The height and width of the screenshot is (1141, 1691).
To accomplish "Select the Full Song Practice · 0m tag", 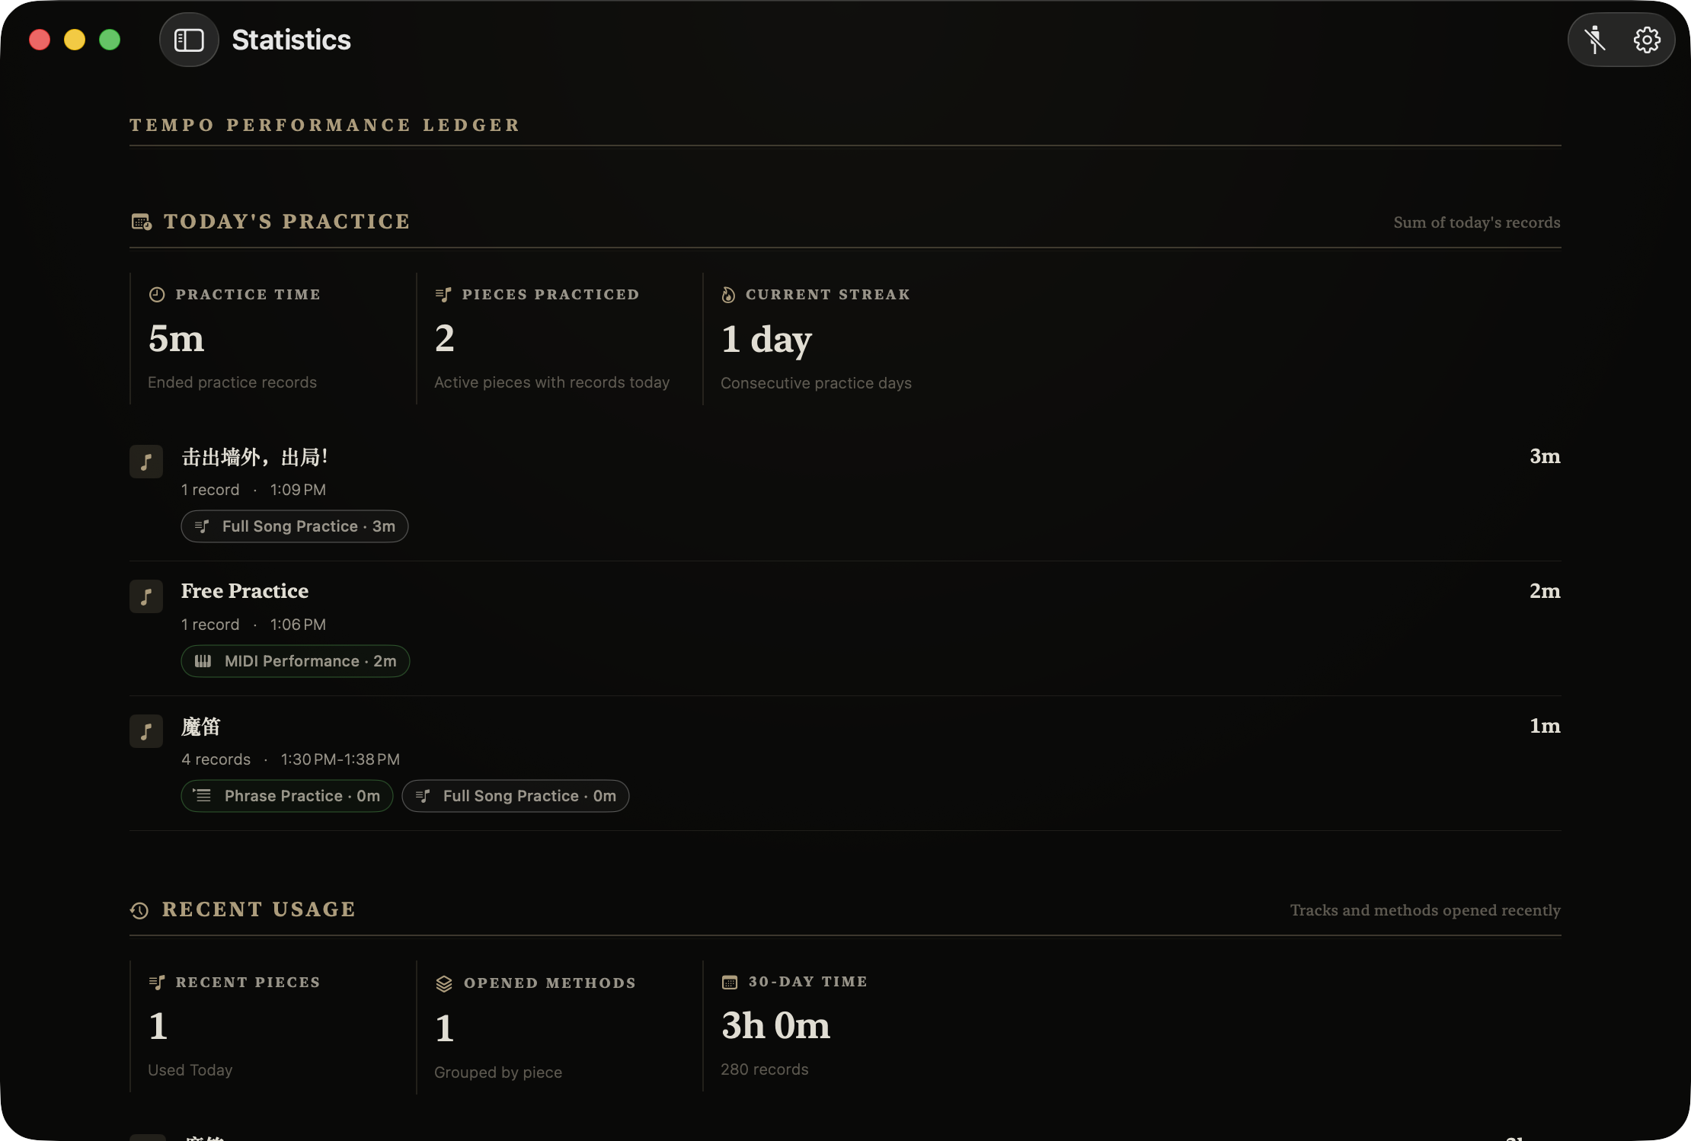I will [x=516, y=796].
